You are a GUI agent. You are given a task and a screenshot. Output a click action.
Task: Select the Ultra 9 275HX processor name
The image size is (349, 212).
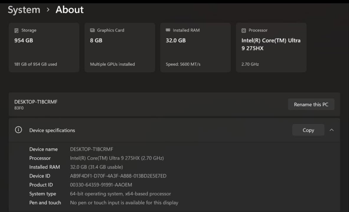coord(271,44)
